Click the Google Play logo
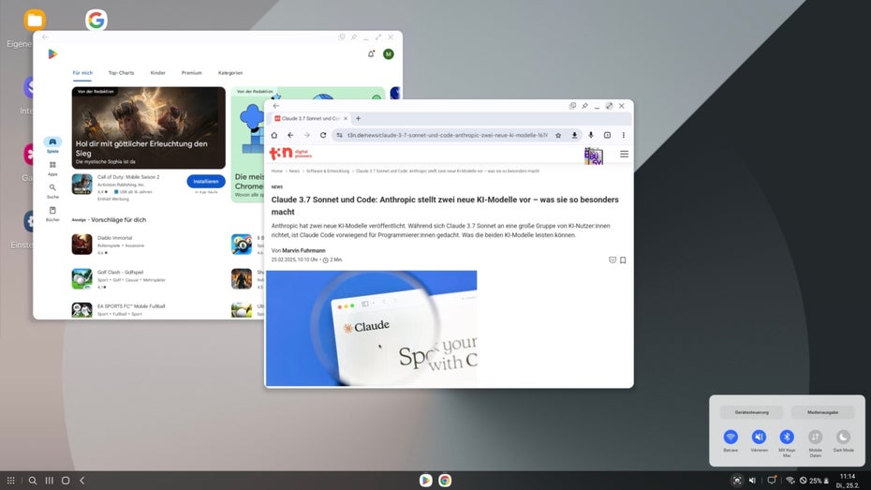Viewport: 871px width, 490px height. 52,54
